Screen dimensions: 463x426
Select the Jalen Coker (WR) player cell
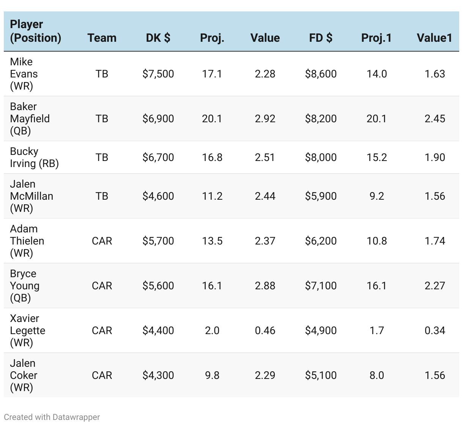click(24, 375)
